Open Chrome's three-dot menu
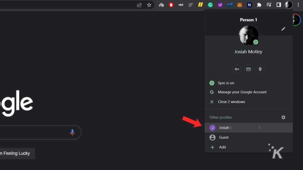 pyautogui.click(x=298, y=5)
